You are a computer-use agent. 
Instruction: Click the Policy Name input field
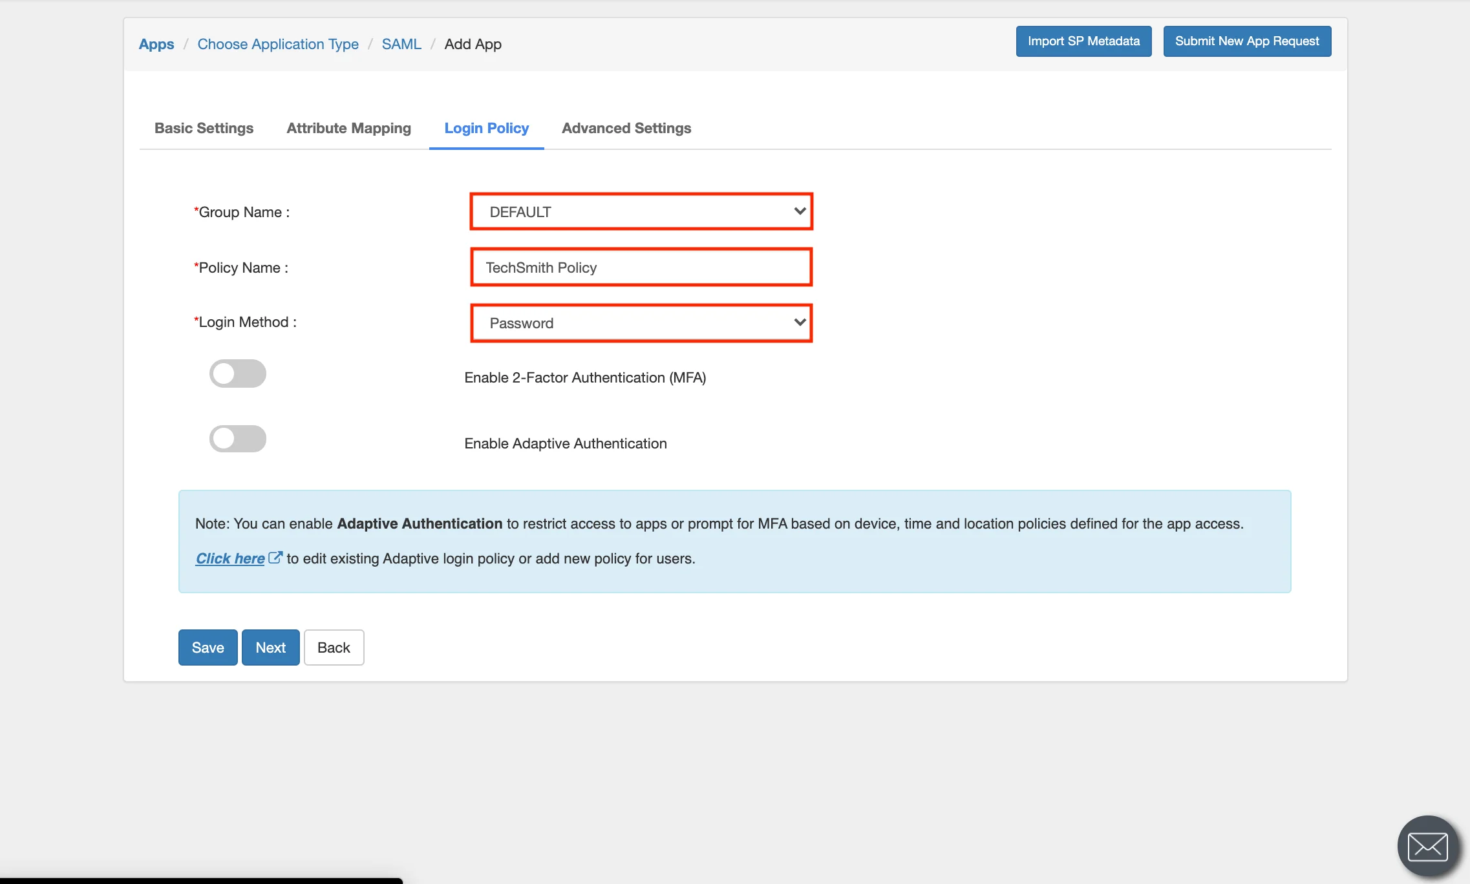(x=643, y=268)
